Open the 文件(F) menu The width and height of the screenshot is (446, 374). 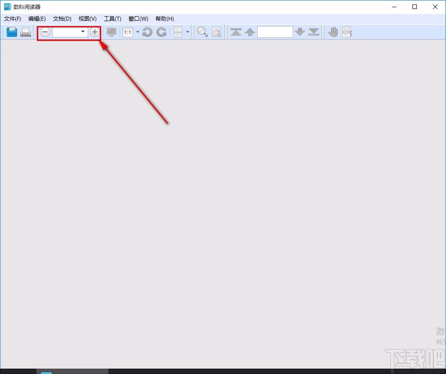13,19
